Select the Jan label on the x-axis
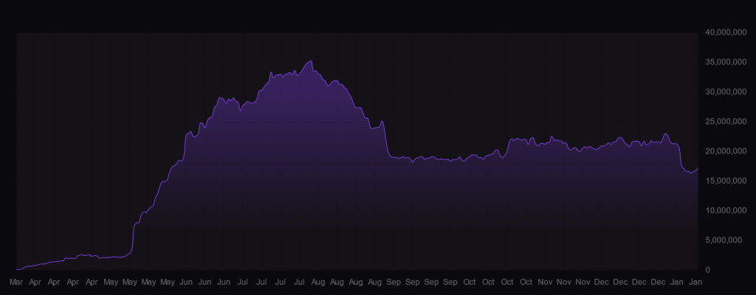Screen dimensions: 756x295 point(695,282)
